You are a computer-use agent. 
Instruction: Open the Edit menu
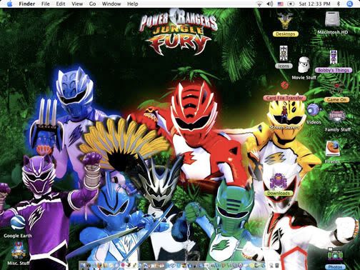[61, 4]
